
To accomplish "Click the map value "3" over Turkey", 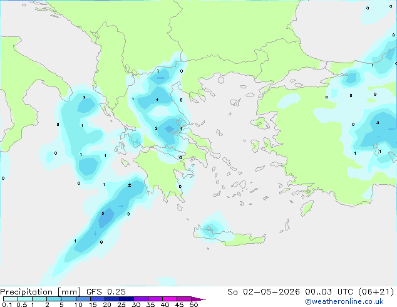I will click(378, 123).
